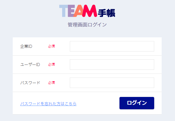Submit with the ログイン button
Image resolution: width=175 pixels, height=121 pixels.
(x=137, y=103)
